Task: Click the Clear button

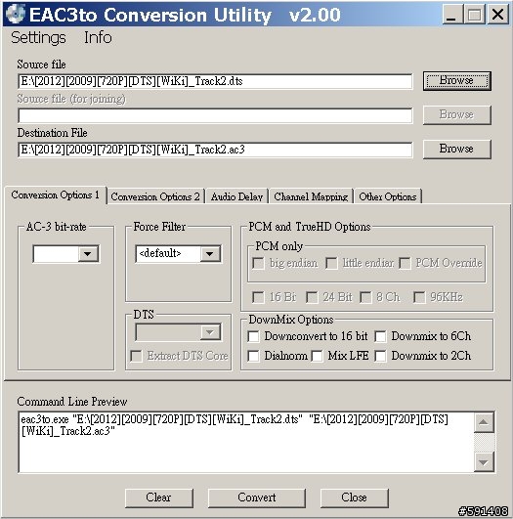Action: (x=159, y=497)
